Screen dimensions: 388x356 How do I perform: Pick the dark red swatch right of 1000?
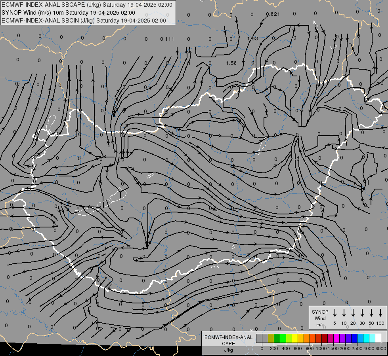325,338
